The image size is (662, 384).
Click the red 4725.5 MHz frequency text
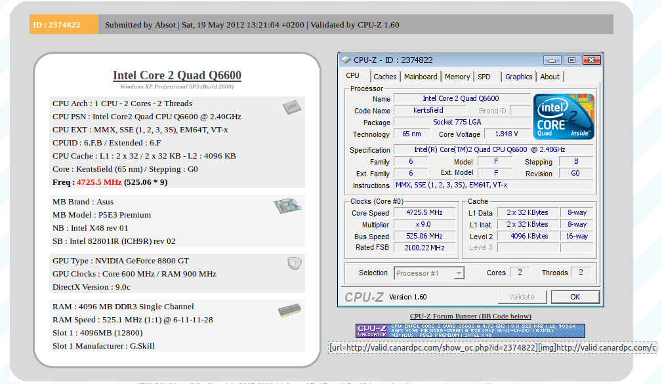(x=99, y=182)
